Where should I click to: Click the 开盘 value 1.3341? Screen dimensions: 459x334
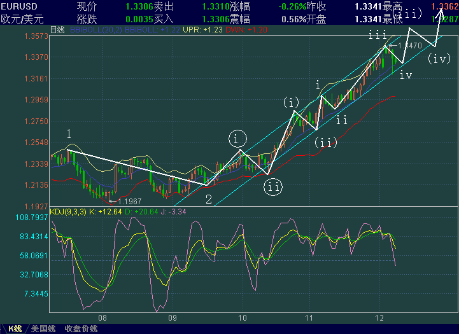369,19
